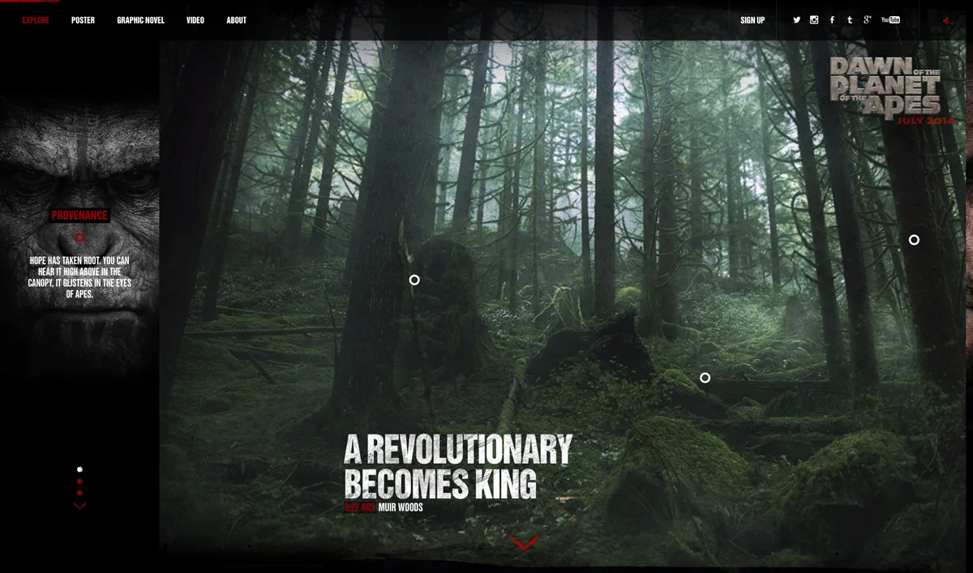Viewport: 973px width, 573px height.
Task: Click the red 'July 2014' release date
Action: (926, 122)
